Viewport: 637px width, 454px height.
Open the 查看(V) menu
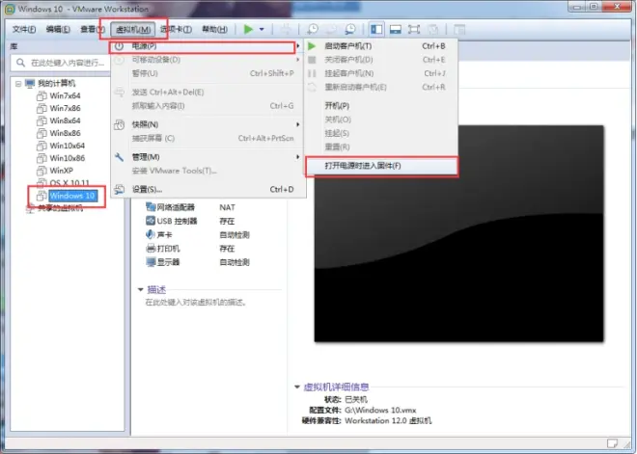click(93, 29)
